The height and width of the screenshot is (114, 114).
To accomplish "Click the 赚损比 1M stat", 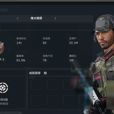I will pyautogui.click(x=73, y=58).
